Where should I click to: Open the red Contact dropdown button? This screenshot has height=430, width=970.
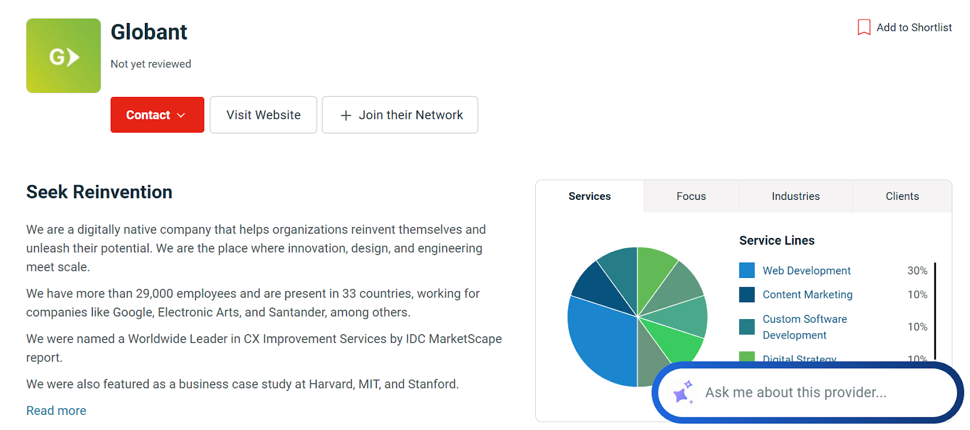(157, 114)
